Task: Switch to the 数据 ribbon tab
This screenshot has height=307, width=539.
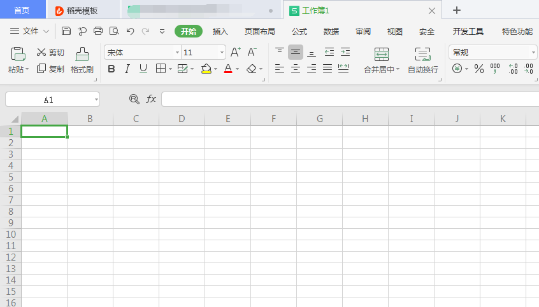Action: pyautogui.click(x=331, y=32)
